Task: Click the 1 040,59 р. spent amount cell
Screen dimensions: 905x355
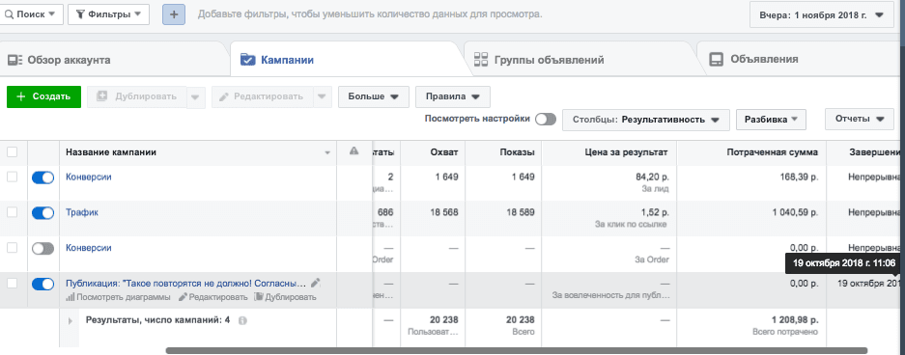Action: pyautogui.click(x=795, y=212)
